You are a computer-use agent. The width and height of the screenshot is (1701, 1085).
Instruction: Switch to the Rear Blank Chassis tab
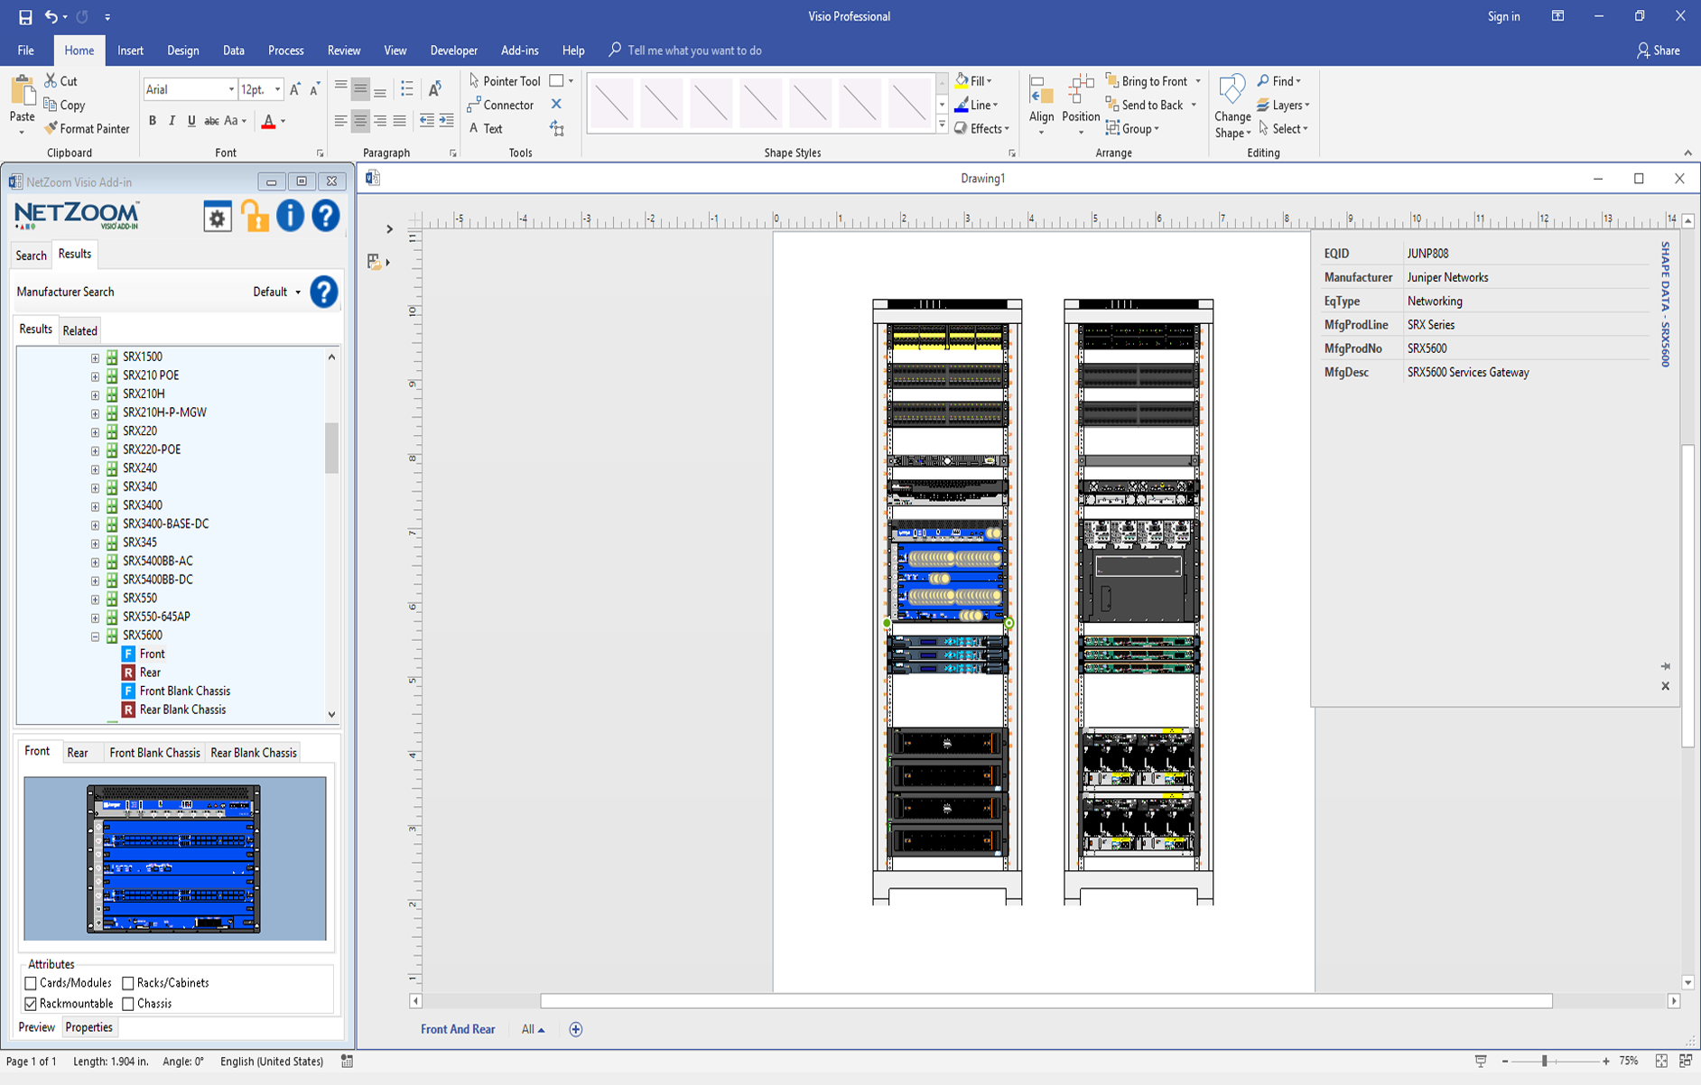coord(253,753)
